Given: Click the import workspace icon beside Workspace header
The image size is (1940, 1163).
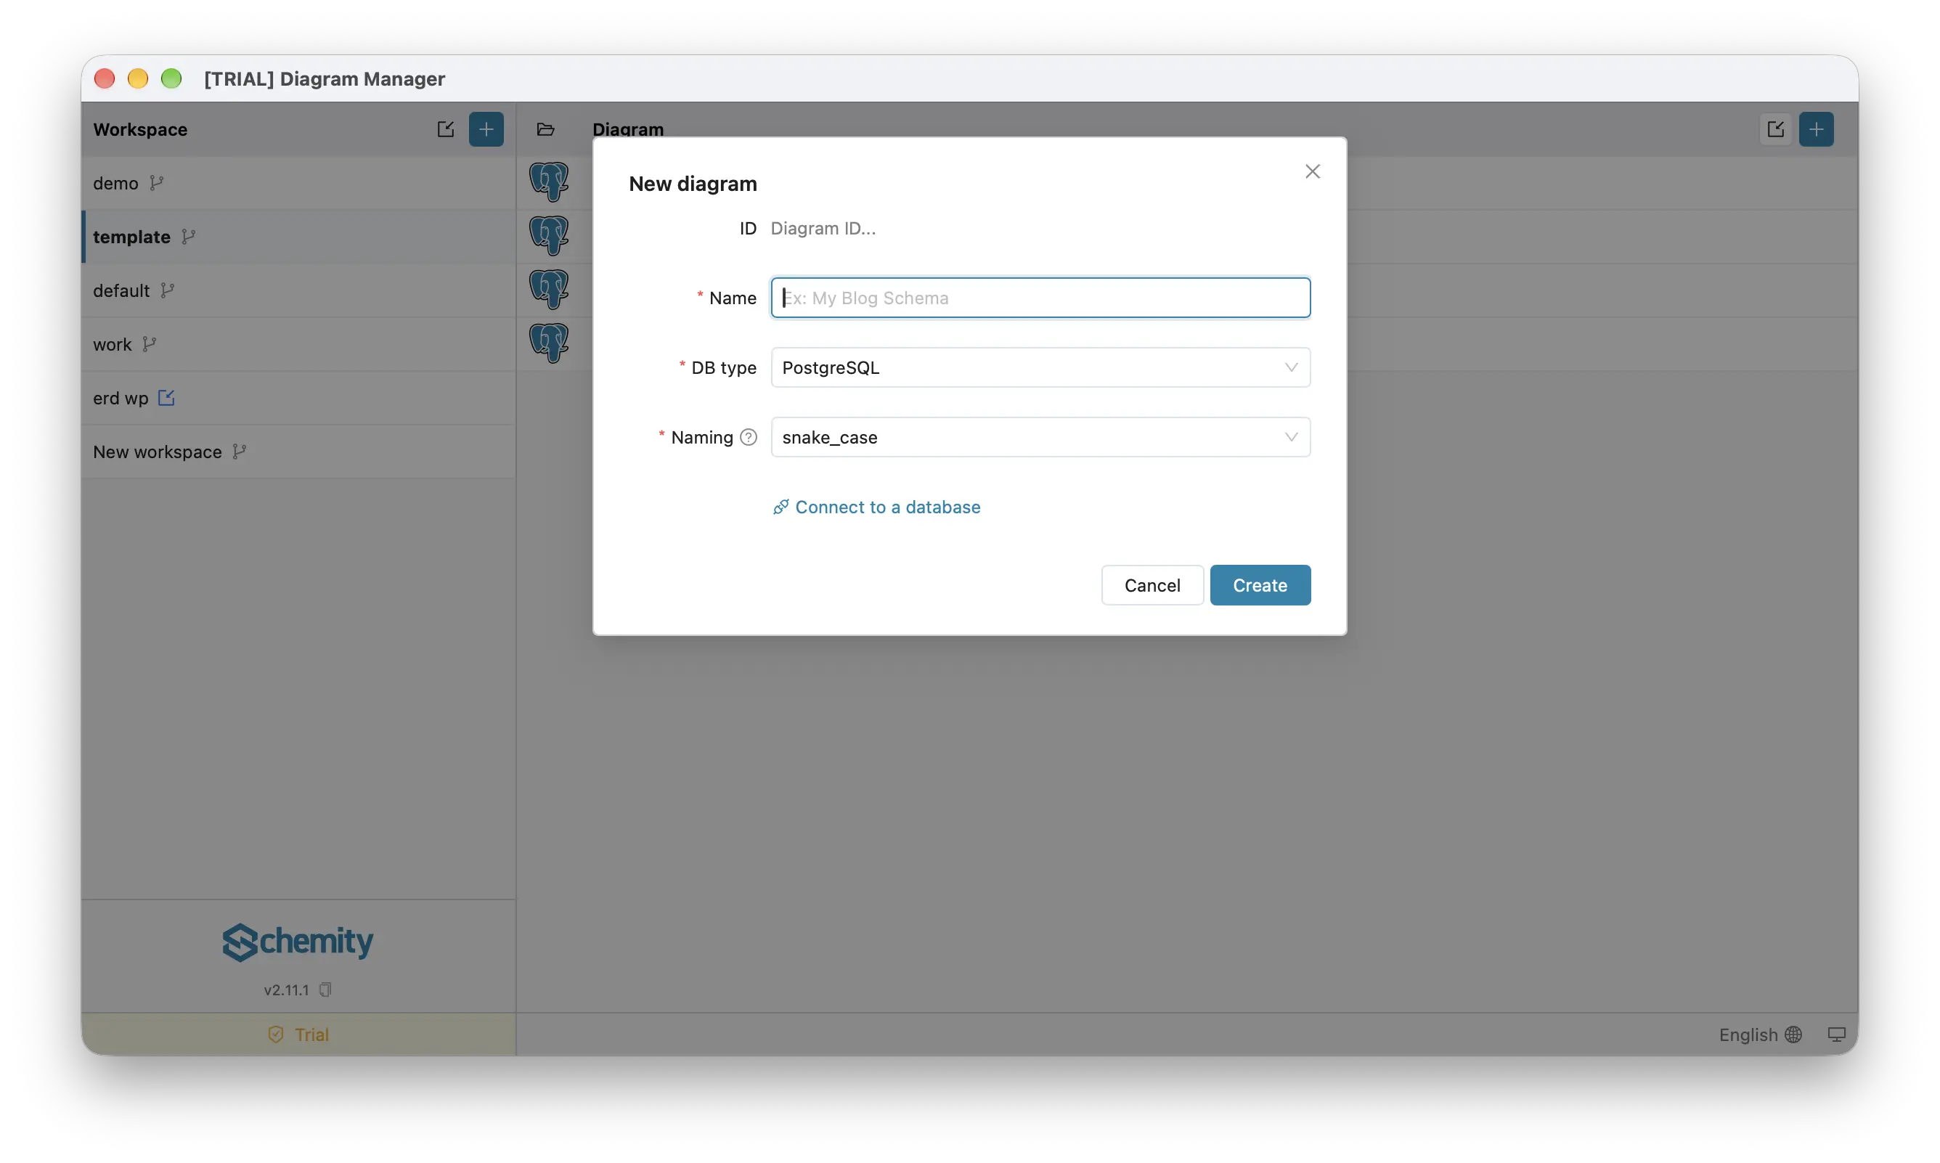Looking at the screenshot, I should 446,129.
